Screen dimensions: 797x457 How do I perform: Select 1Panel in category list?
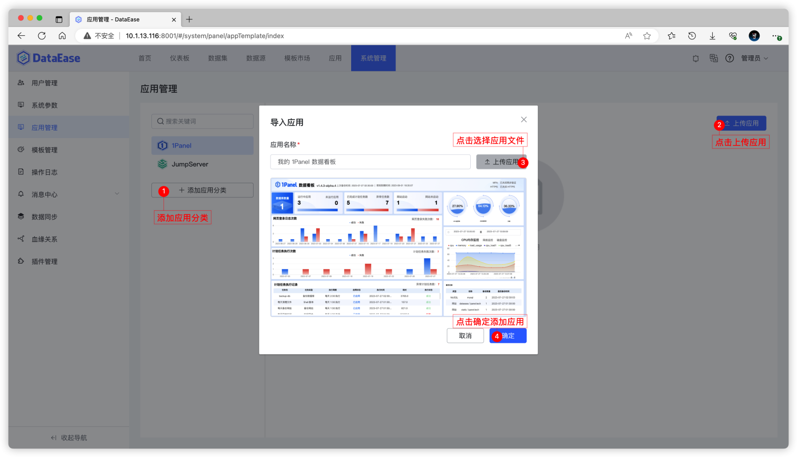[x=202, y=146]
